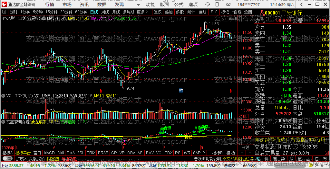Click the red S marker below the May candles
330x169 pixels.
tap(101, 91)
